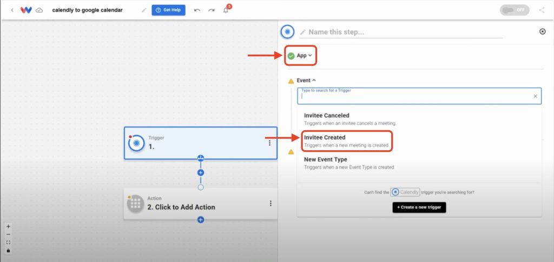554x262 pixels.
Task: Go back using the top-left arrow
Action: (12, 10)
